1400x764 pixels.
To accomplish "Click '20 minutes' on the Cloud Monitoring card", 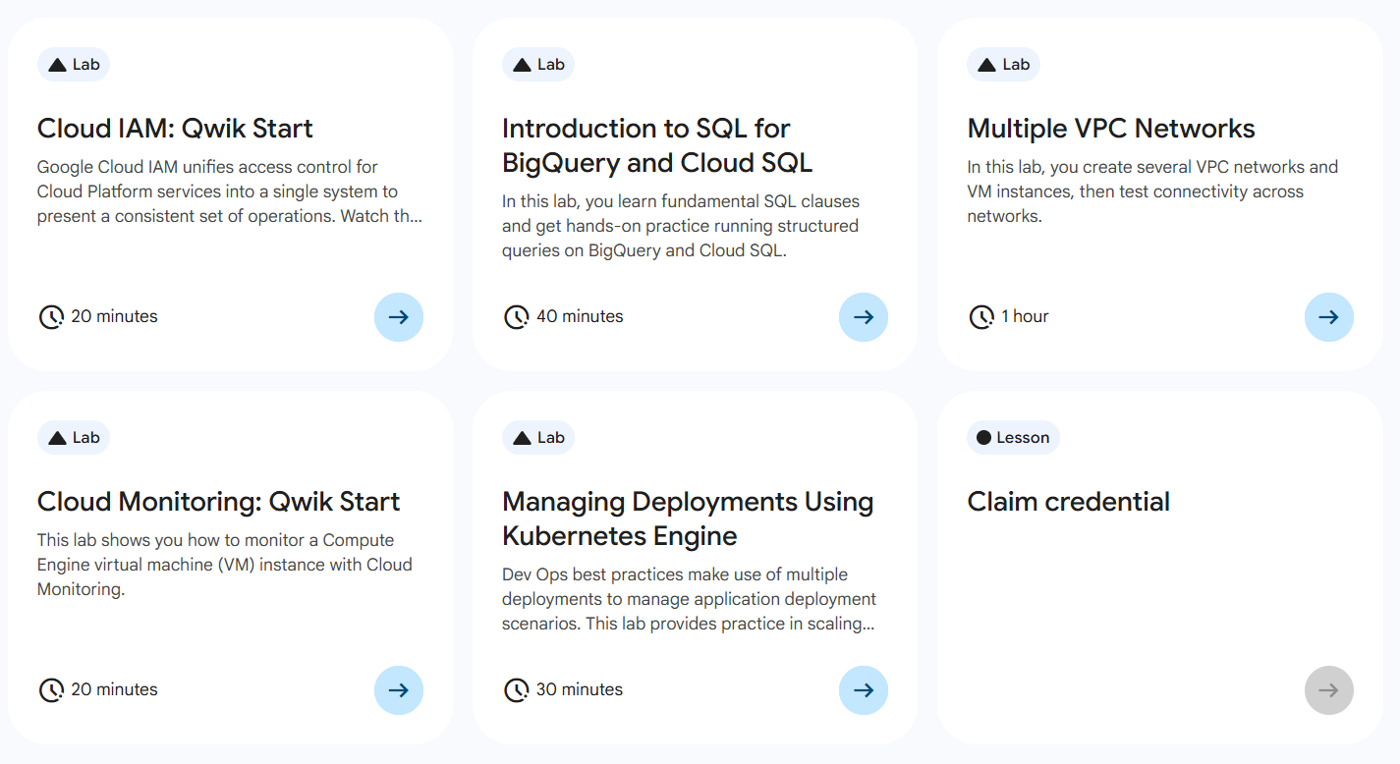I will [114, 690].
